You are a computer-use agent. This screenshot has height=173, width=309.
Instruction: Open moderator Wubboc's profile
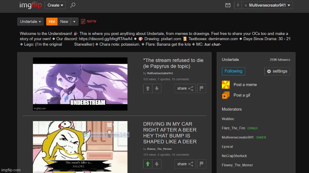(x=228, y=119)
